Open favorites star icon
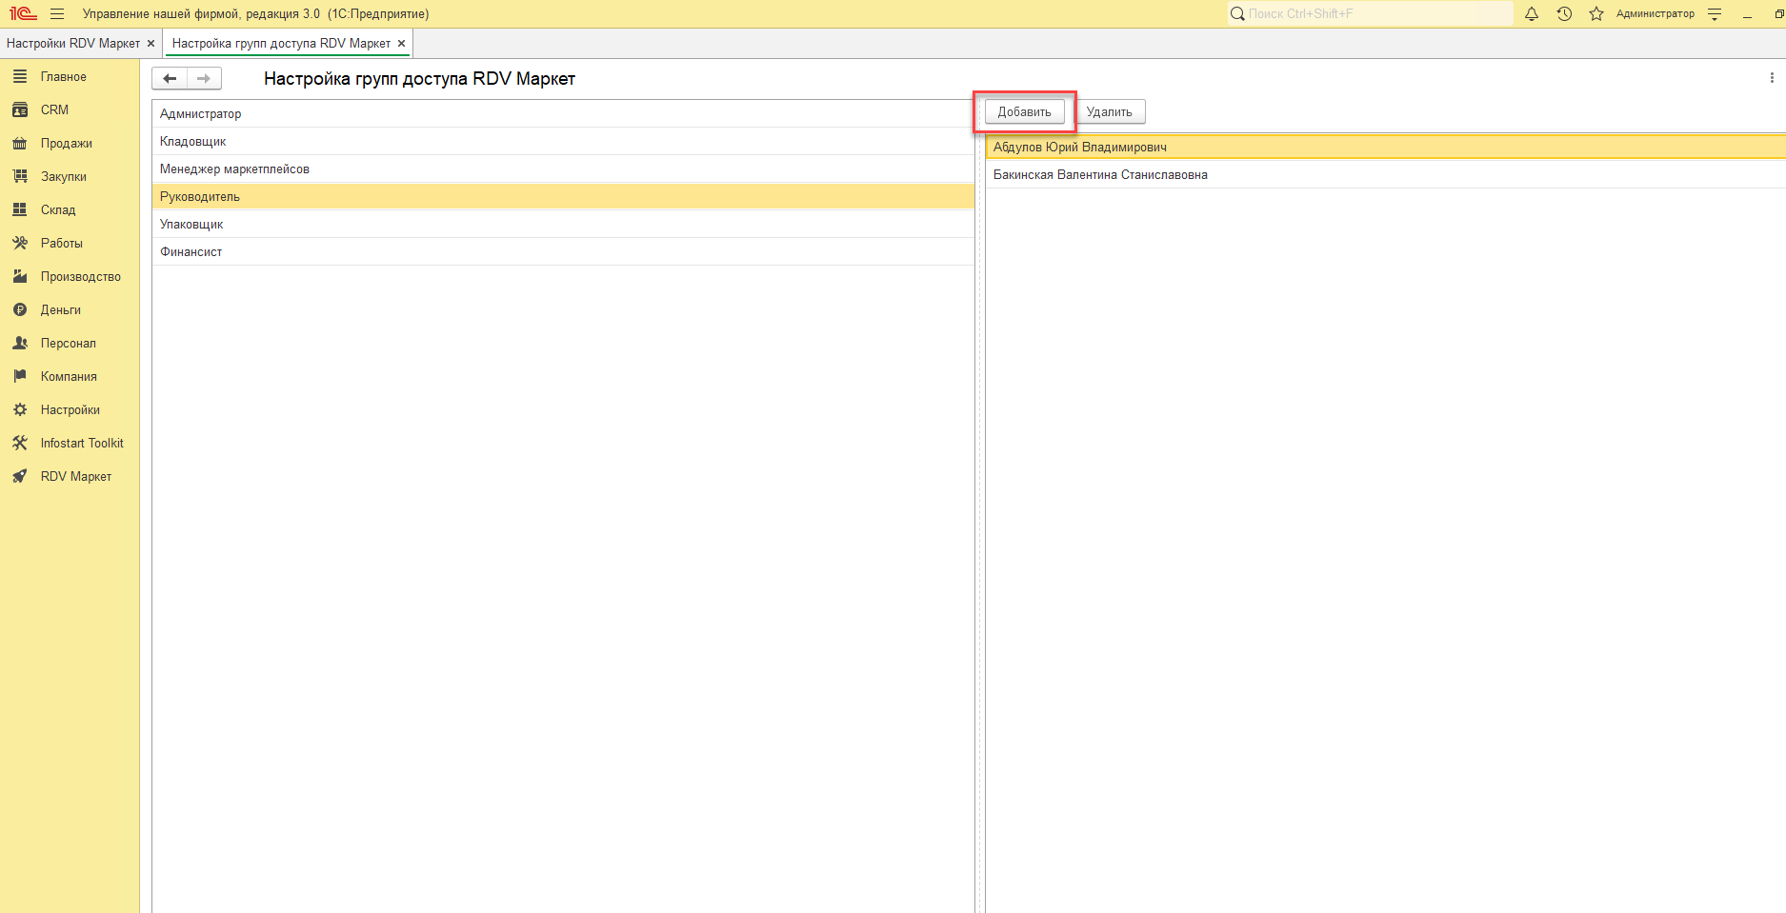1786x913 pixels. pos(1596,13)
